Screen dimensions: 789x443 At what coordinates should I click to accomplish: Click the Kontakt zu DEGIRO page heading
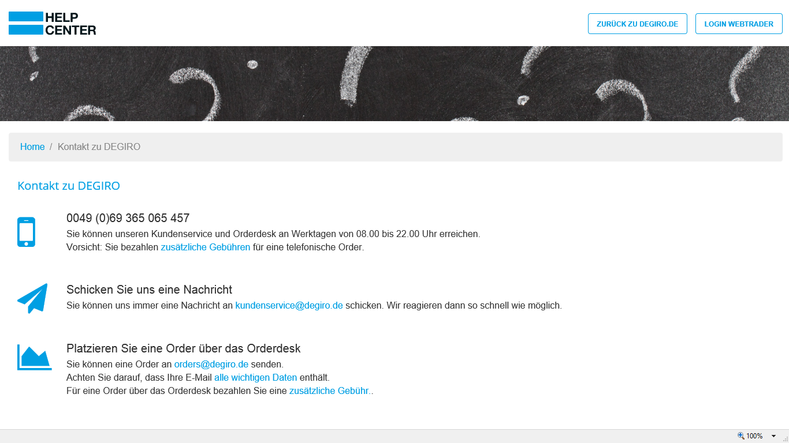tap(69, 186)
